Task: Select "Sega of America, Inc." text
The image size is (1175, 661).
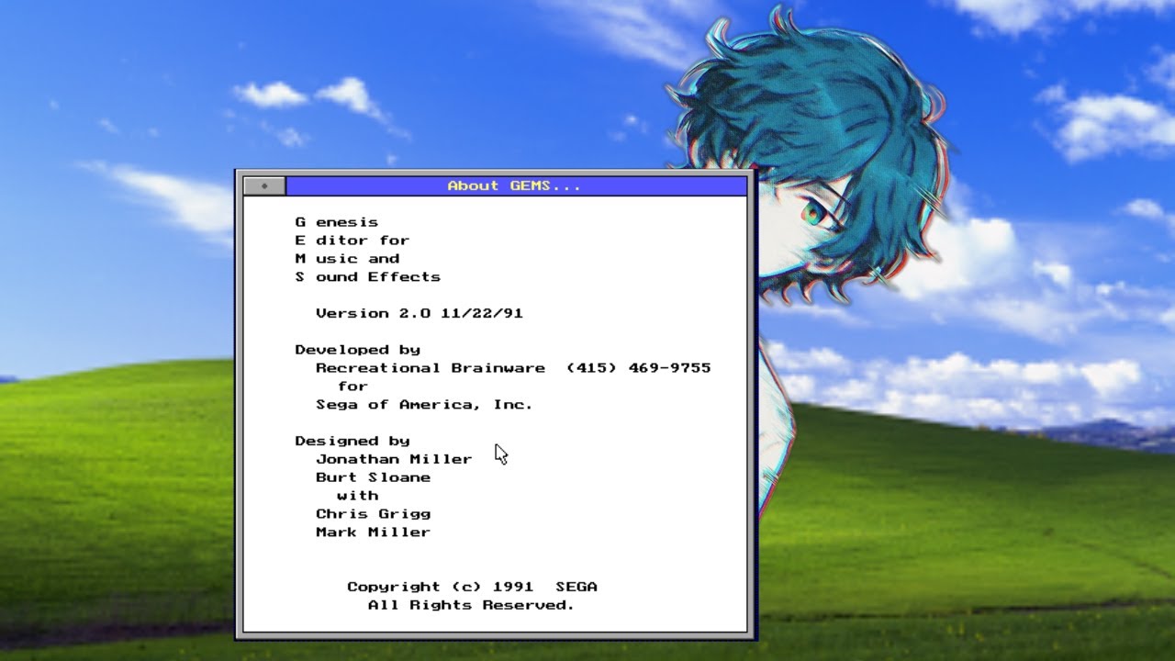Action: [x=424, y=405]
